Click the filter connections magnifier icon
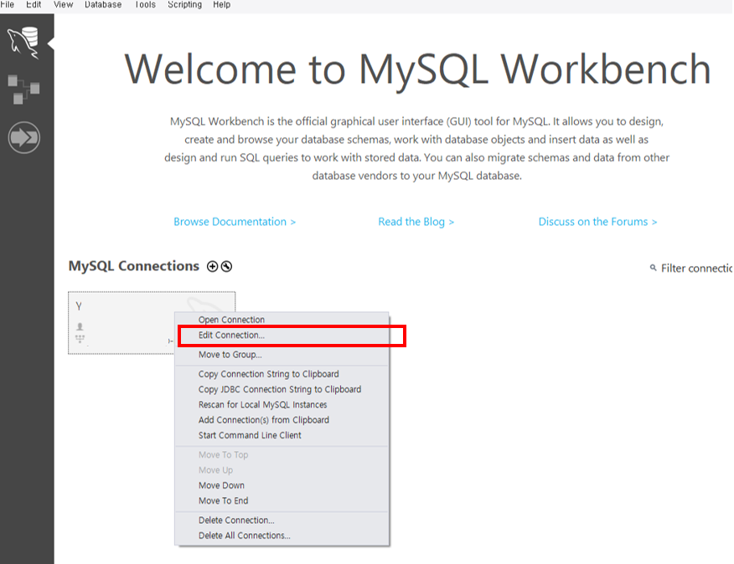Screen dimensions: 734x564 tap(653, 268)
